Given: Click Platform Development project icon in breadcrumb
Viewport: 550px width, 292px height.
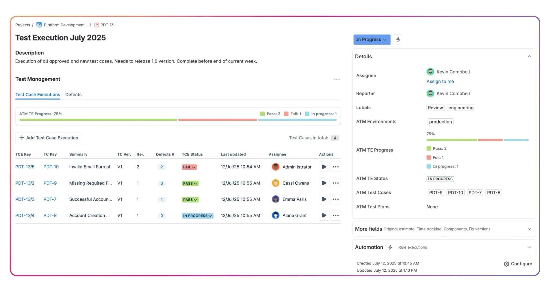Looking at the screenshot, I should click(39, 25).
